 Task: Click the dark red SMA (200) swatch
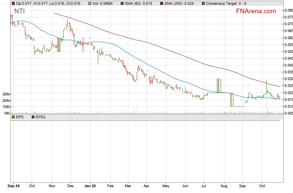[161, 3]
